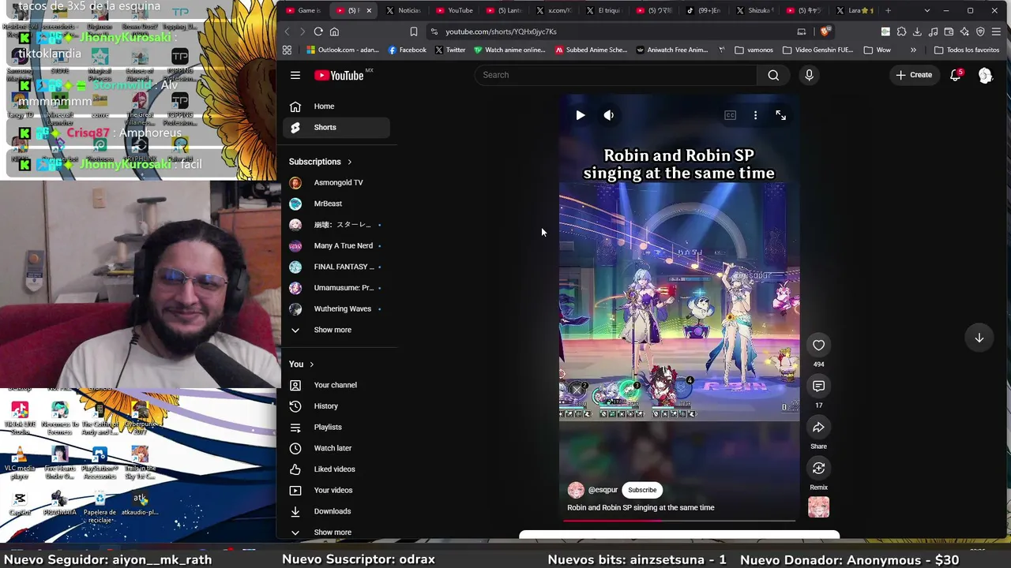Screen dimensions: 1011x568
Task: Start voice search with the microphone
Action: point(809,75)
